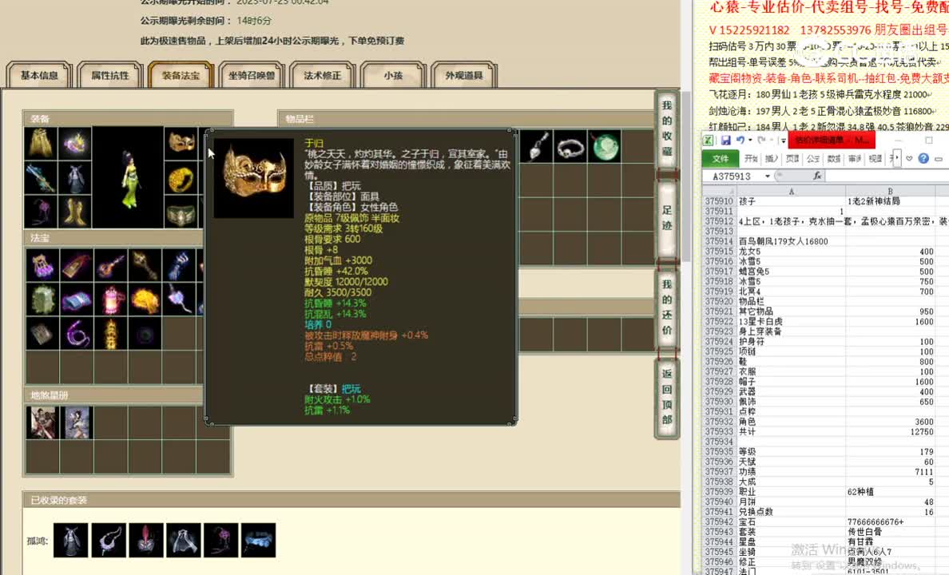Select cell A375913 in the spreadsheet
Viewport: 949px width, 575px height.
point(791,232)
